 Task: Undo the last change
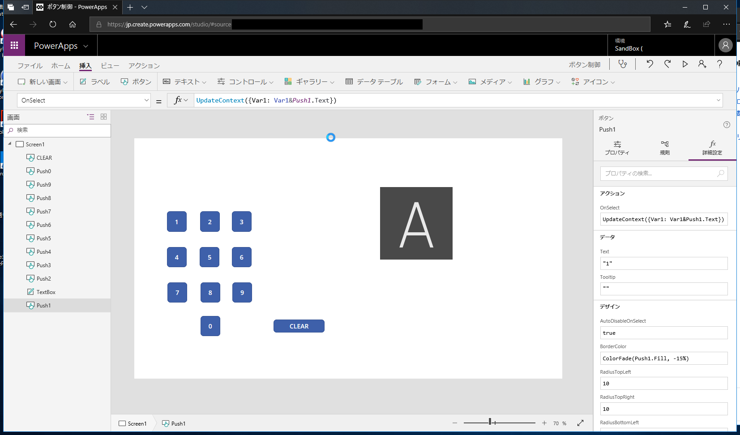(650, 64)
